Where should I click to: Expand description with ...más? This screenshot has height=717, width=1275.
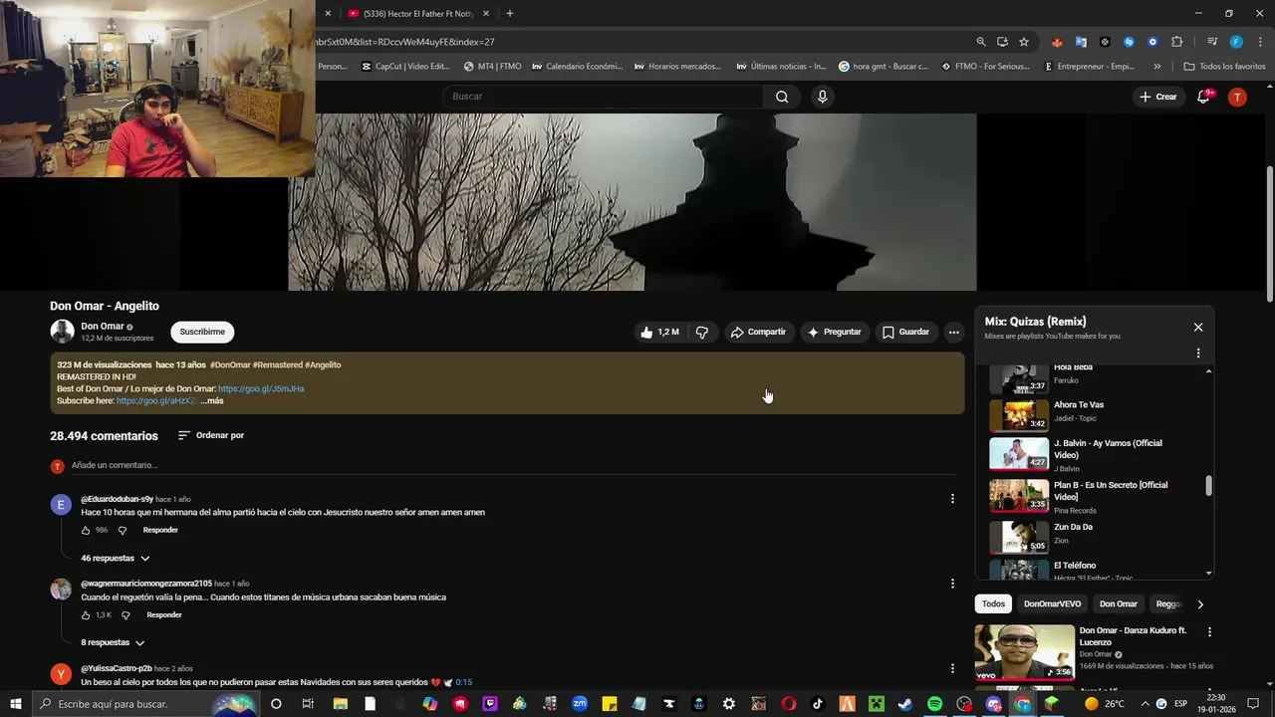(211, 400)
